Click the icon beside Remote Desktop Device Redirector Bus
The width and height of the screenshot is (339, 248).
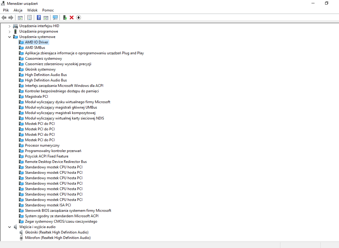tap(21, 162)
